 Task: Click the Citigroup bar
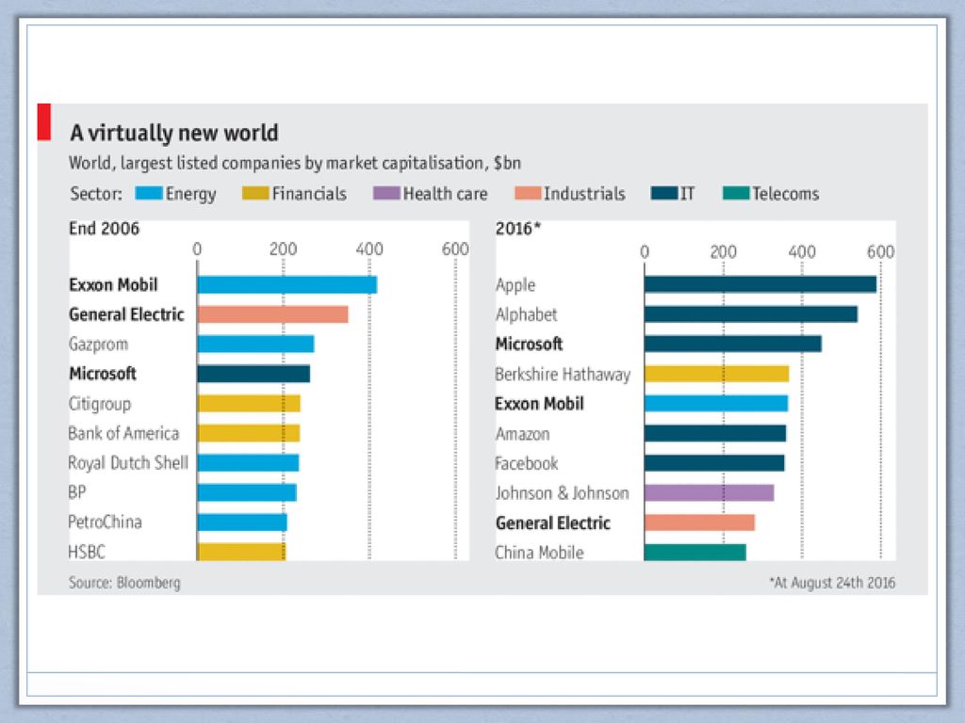[249, 403]
